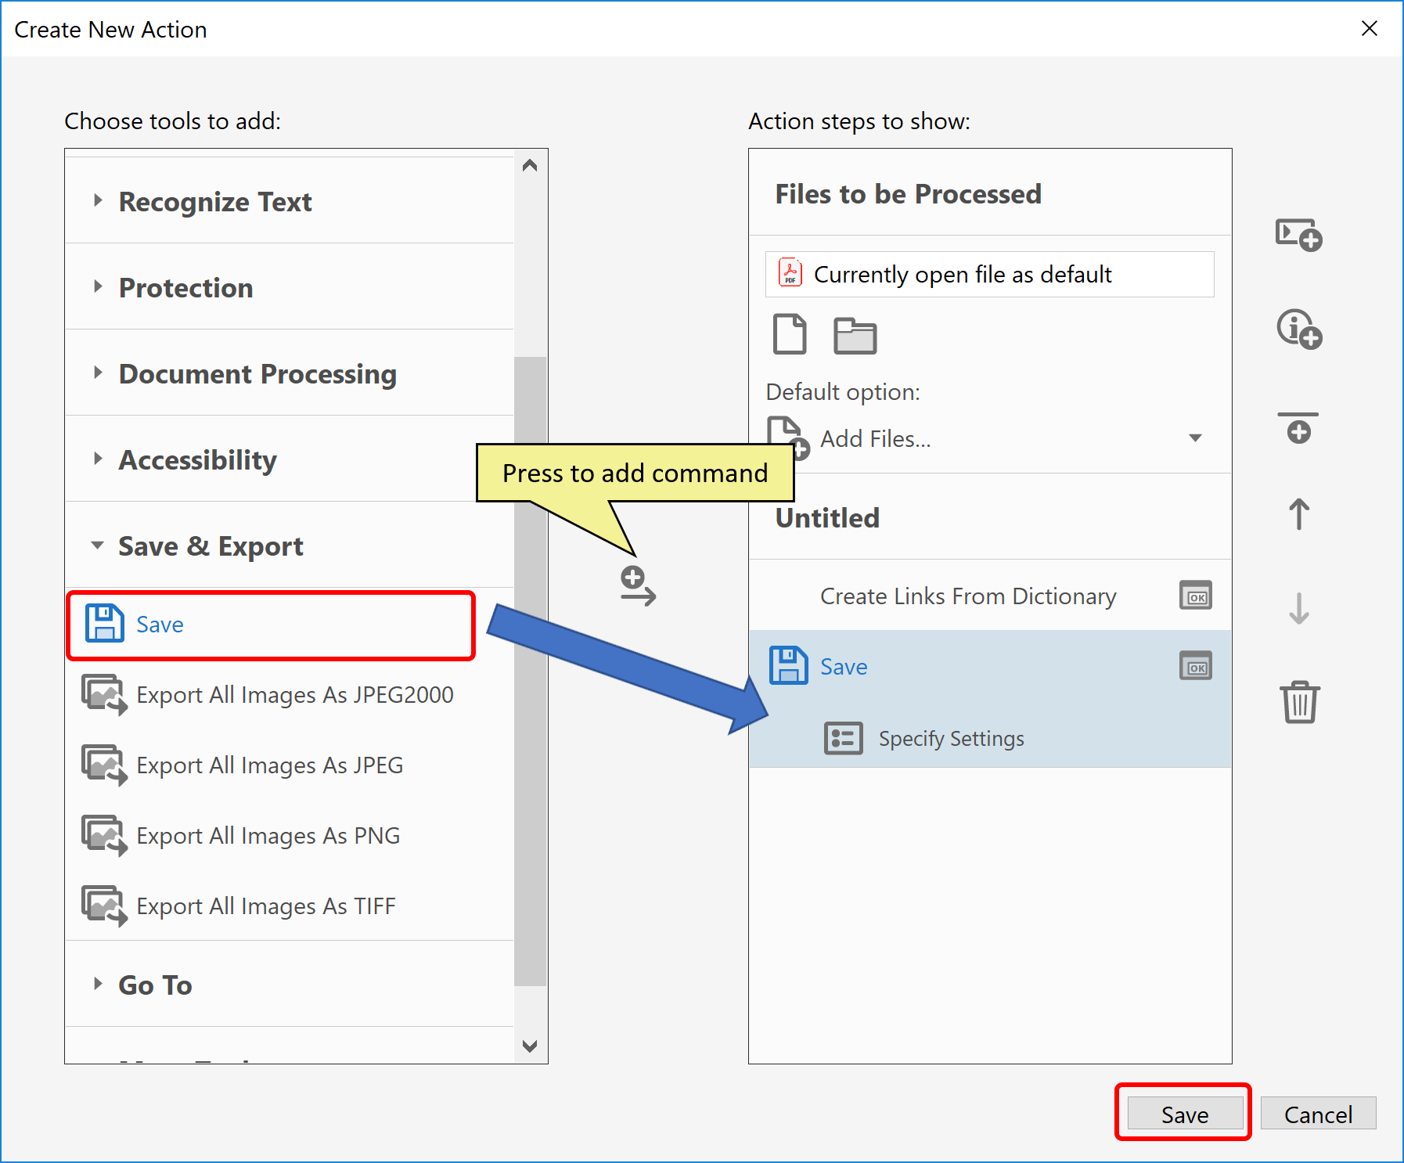Collapse the Save & Export section
The image size is (1404, 1163).
[98, 545]
